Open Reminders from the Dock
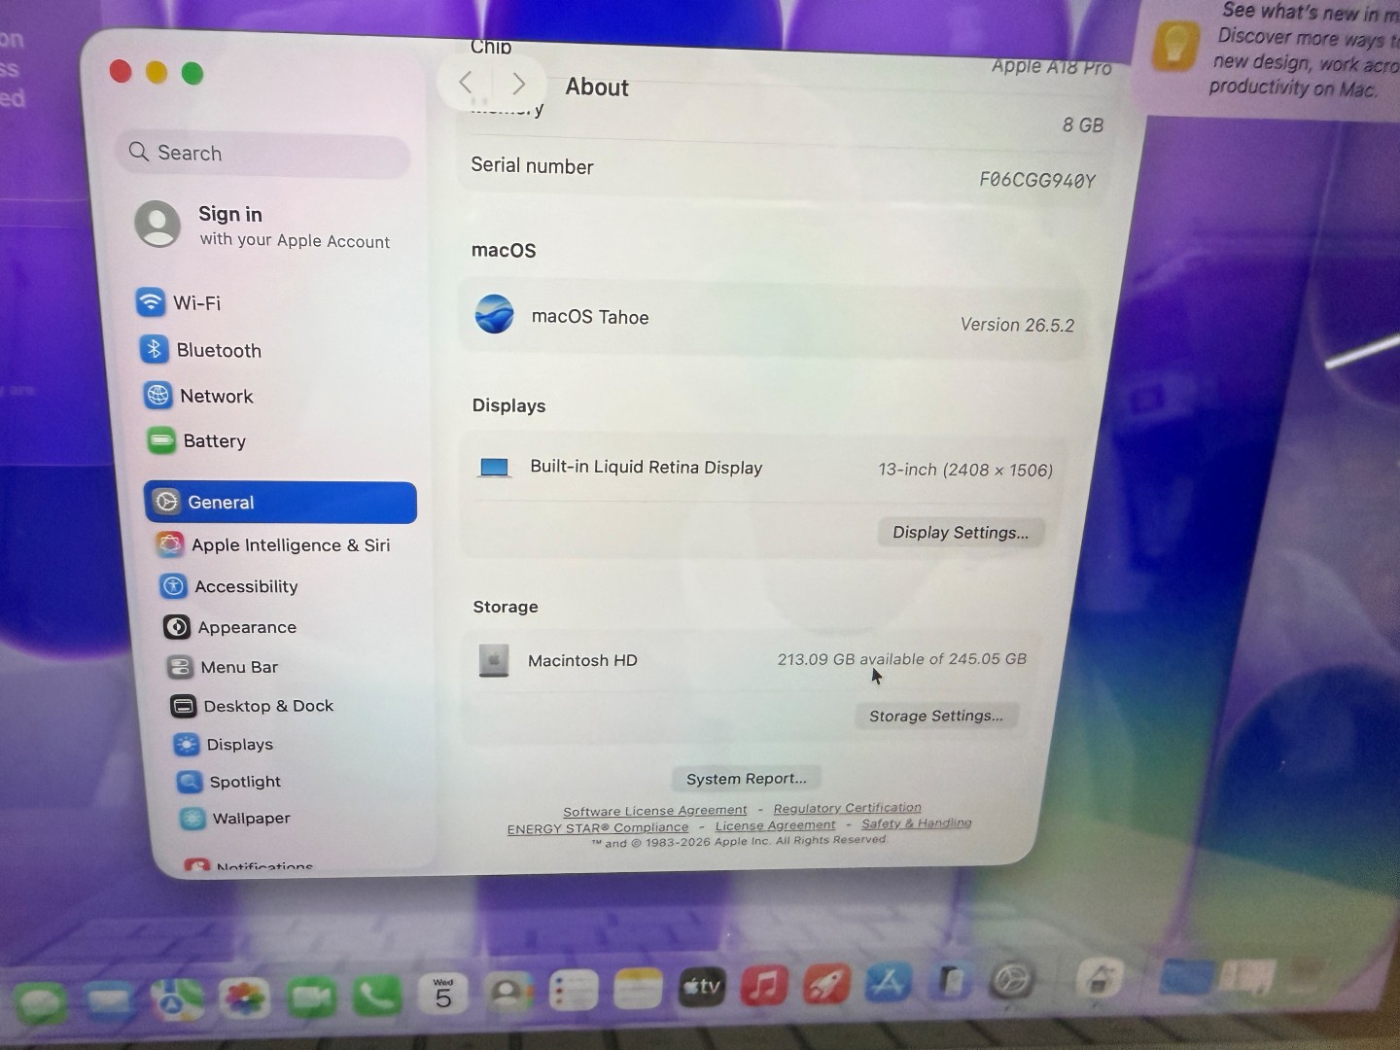Image resolution: width=1400 pixels, height=1050 pixels. point(574,992)
